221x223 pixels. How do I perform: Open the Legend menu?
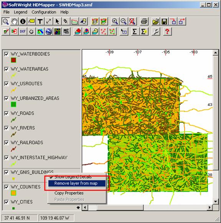20,12
